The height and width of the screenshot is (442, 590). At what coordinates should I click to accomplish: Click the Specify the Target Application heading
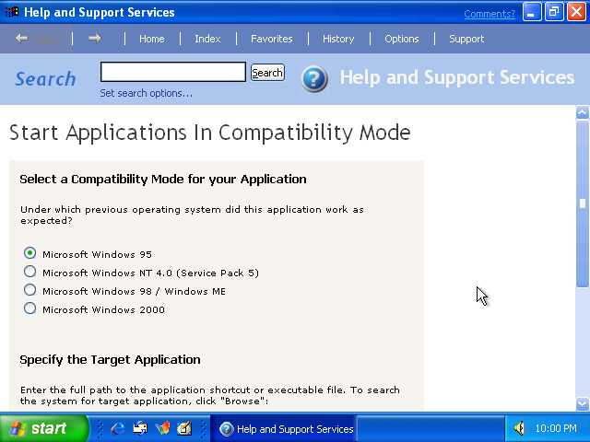110,360
